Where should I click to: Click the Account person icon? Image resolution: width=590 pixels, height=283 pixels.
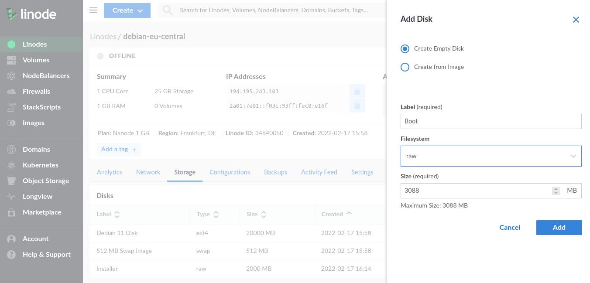(x=11, y=239)
